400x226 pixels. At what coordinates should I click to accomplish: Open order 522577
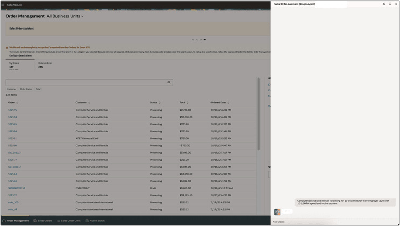coord(12,160)
